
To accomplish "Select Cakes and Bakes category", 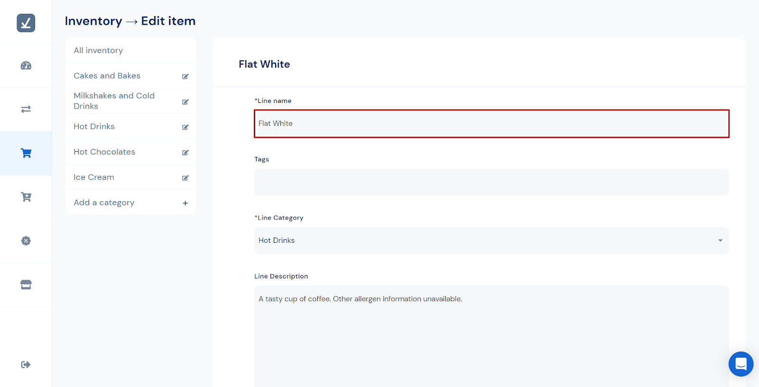I will click(x=107, y=76).
